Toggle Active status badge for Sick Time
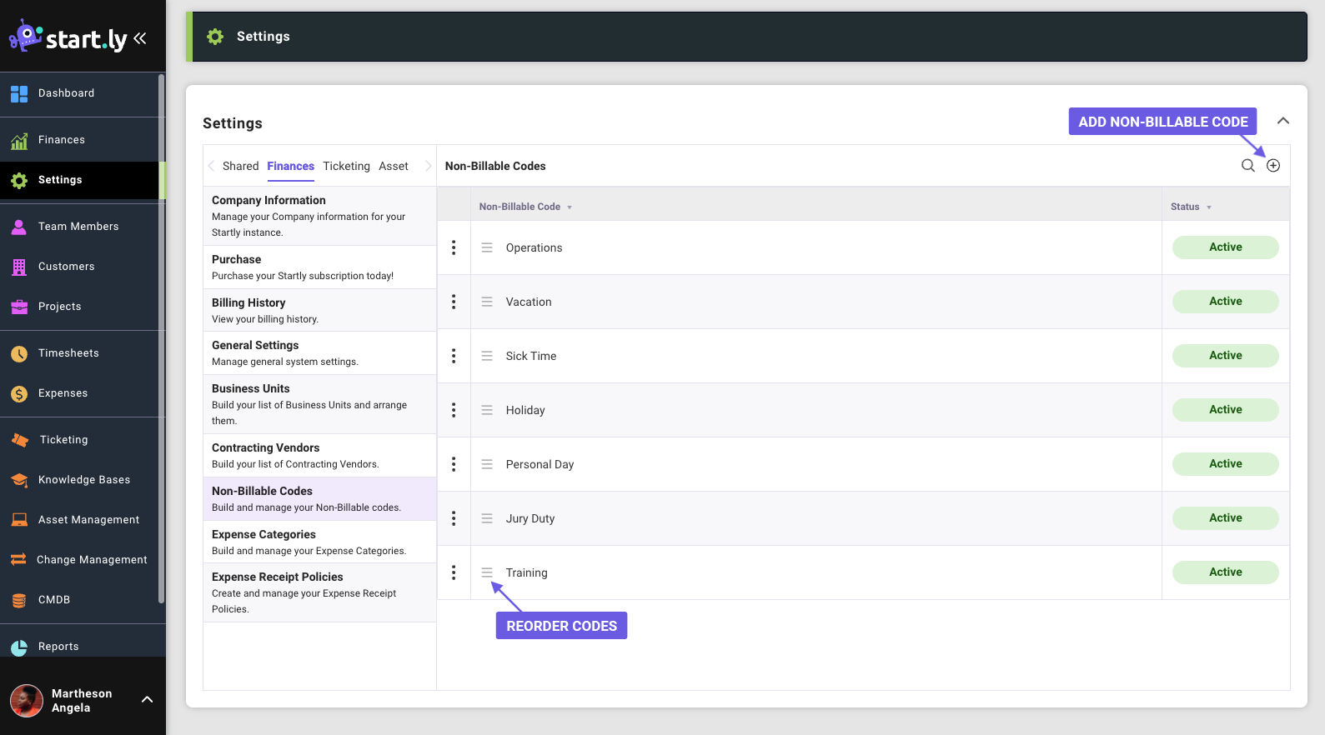Image resolution: width=1325 pixels, height=735 pixels. 1225,356
